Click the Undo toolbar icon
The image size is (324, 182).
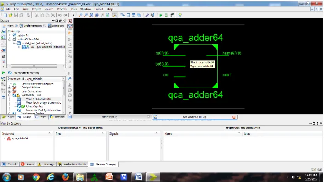click(60, 15)
